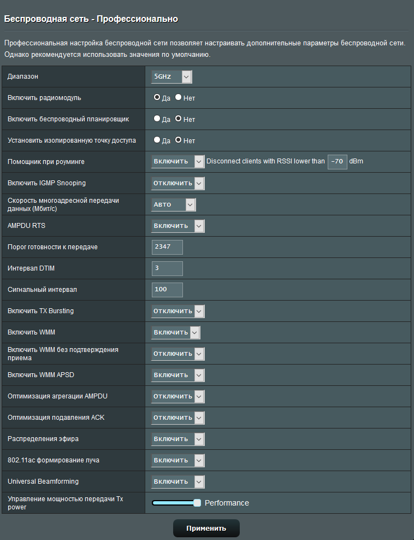The width and height of the screenshot is (414, 540).
Task: Expand the Universal Beamforming dropdown
Action: pyautogui.click(x=178, y=482)
